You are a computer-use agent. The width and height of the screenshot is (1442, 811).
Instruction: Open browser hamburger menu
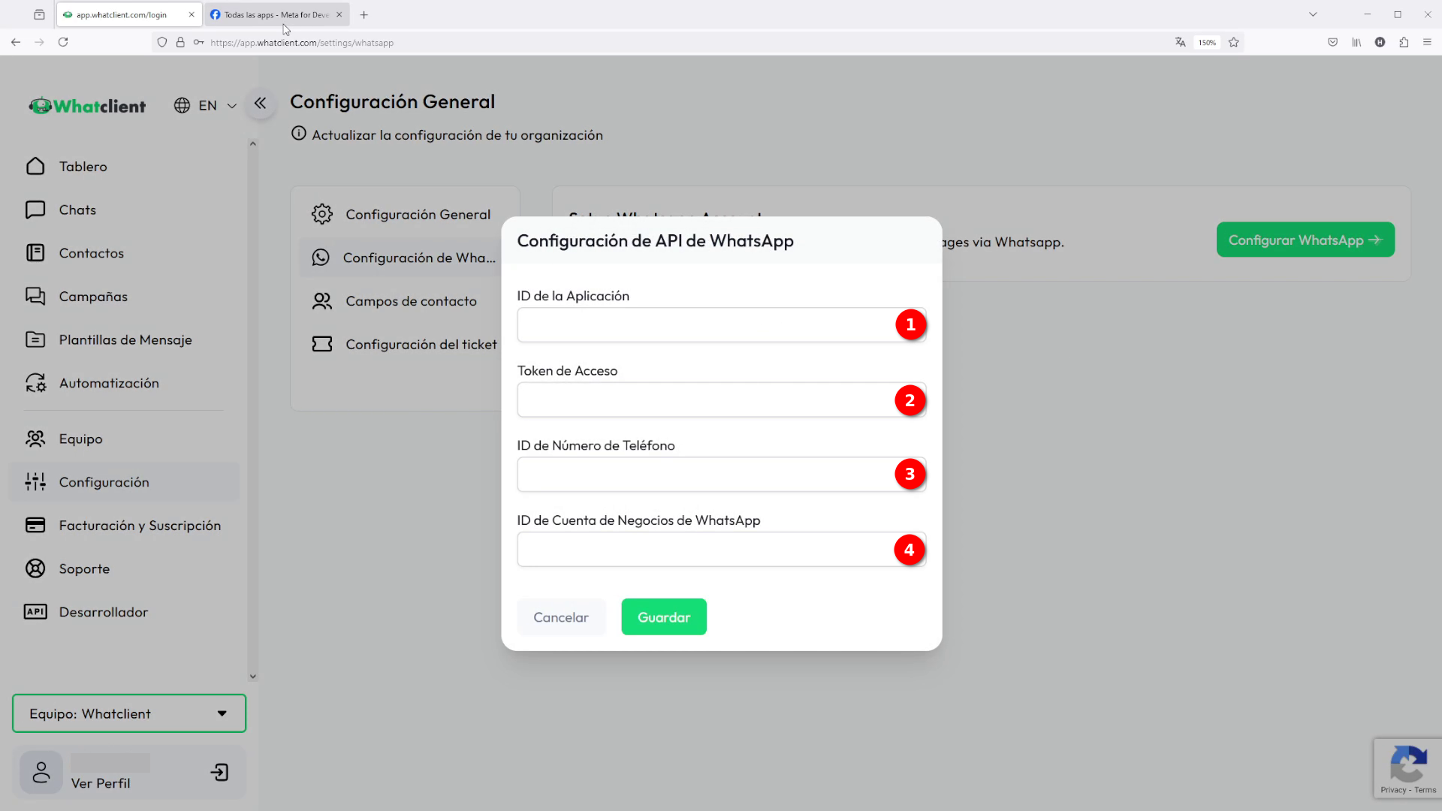click(x=1427, y=42)
